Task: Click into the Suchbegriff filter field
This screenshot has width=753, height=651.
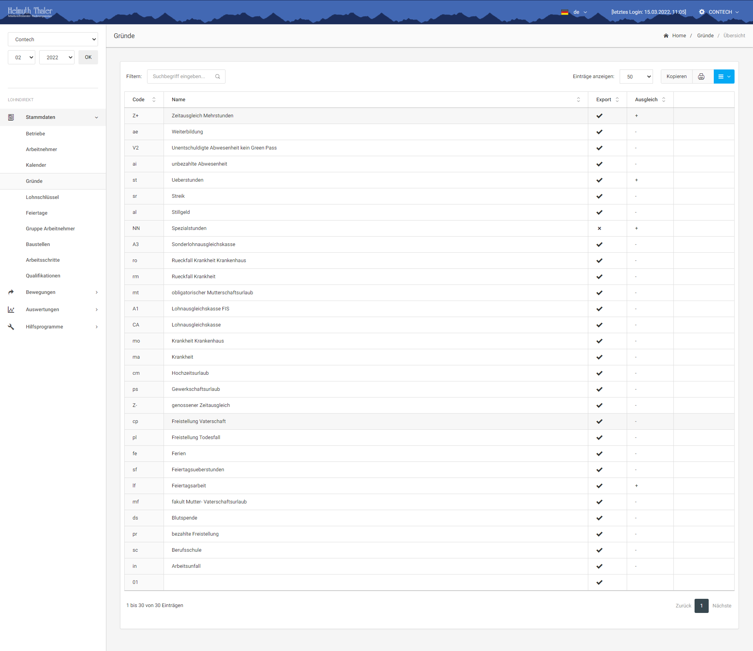Action: pyautogui.click(x=180, y=77)
